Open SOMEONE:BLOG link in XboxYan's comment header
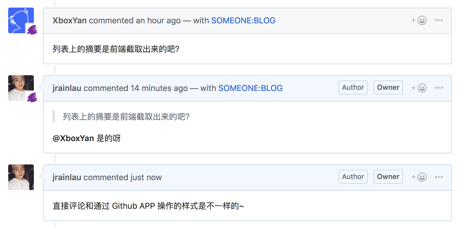Viewport: 460px width, 228px height. click(x=243, y=20)
